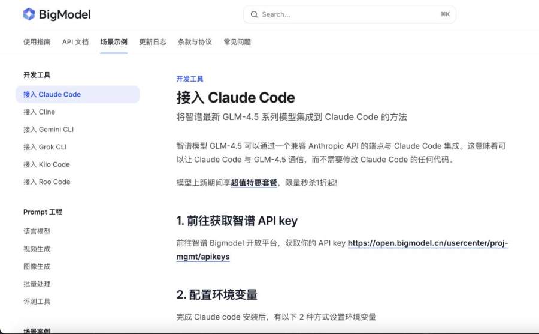Select 接入 Claude Code in sidebar
This screenshot has height=334, width=539.
click(52, 94)
